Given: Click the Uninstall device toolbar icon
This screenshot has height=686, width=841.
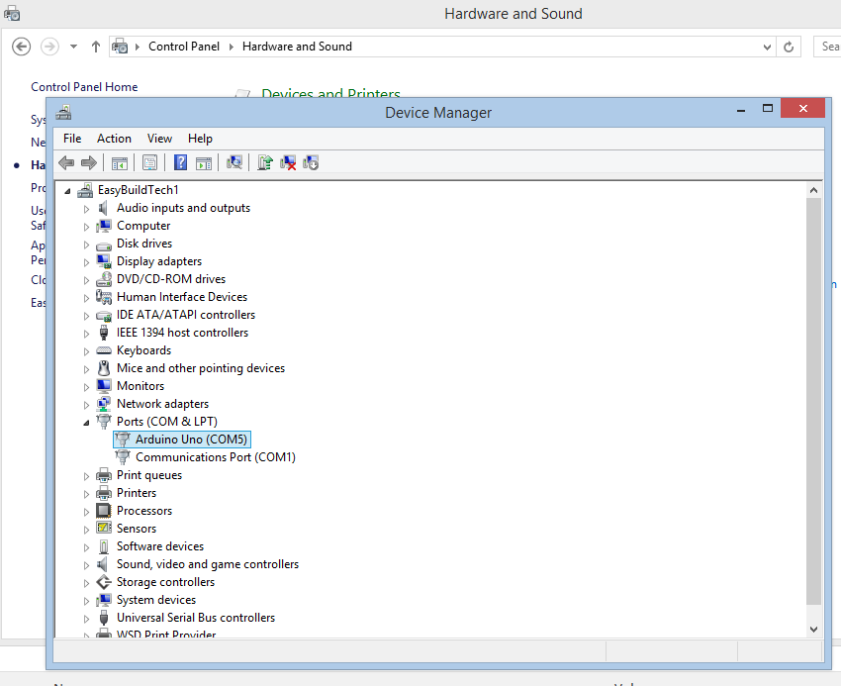Looking at the screenshot, I should pos(288,162).
